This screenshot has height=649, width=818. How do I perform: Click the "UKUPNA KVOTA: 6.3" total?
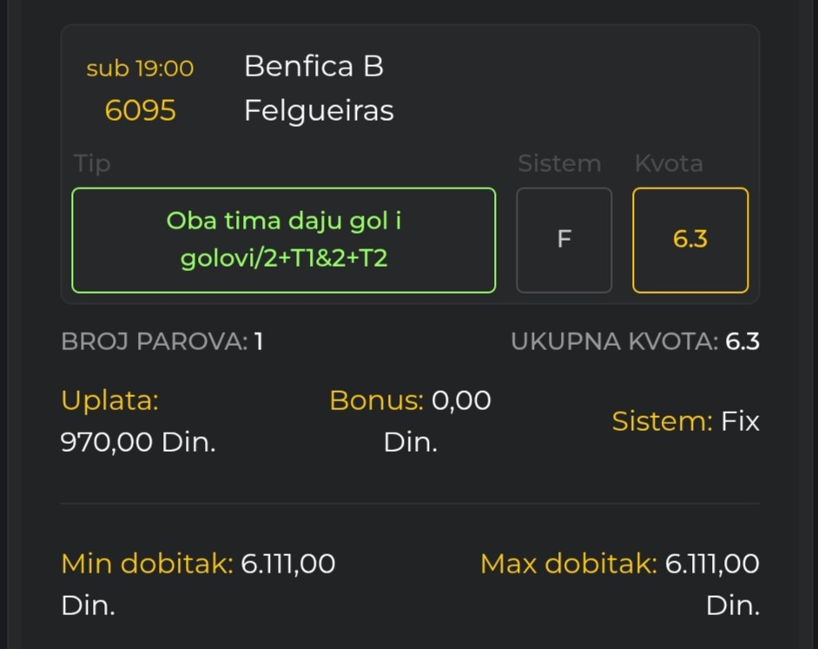point(635,341)
